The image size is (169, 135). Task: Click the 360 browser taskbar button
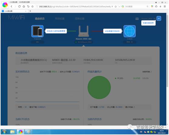coord(21,132)
